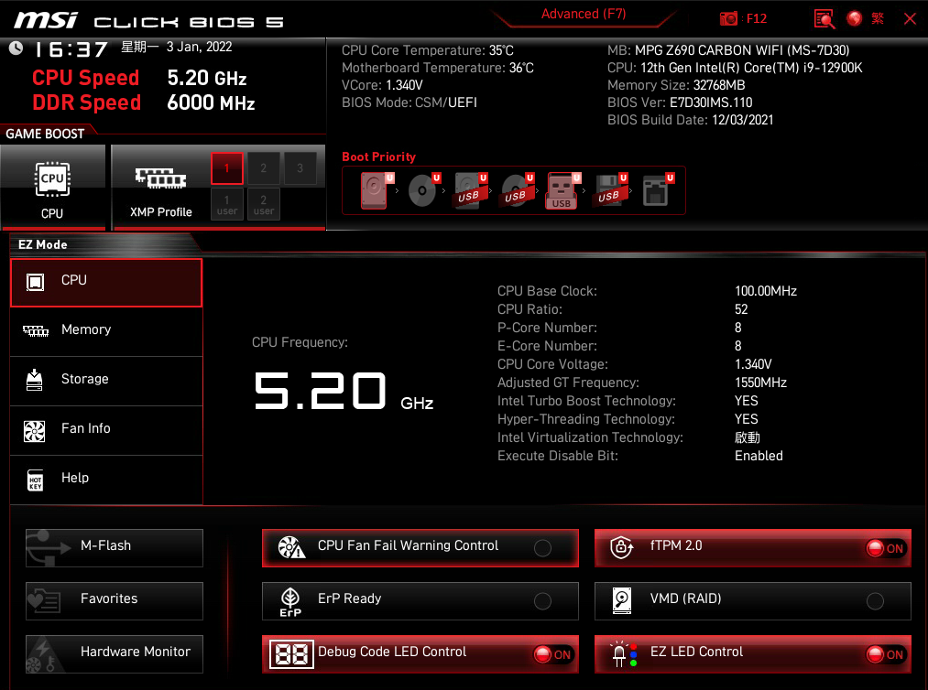Click the CPU Ratio value 52
Image resolution: width=928 pixels, height=690 pixels.
point(741,309)
